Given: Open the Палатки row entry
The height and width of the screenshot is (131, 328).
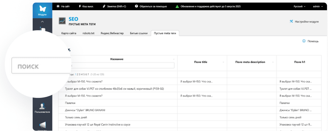Looking at the screenshot, I should (70, 103).
